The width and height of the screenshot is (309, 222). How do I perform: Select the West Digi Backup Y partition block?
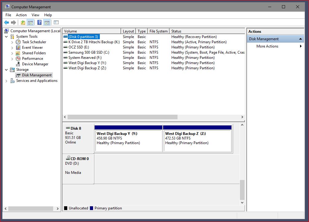point(128,139)
